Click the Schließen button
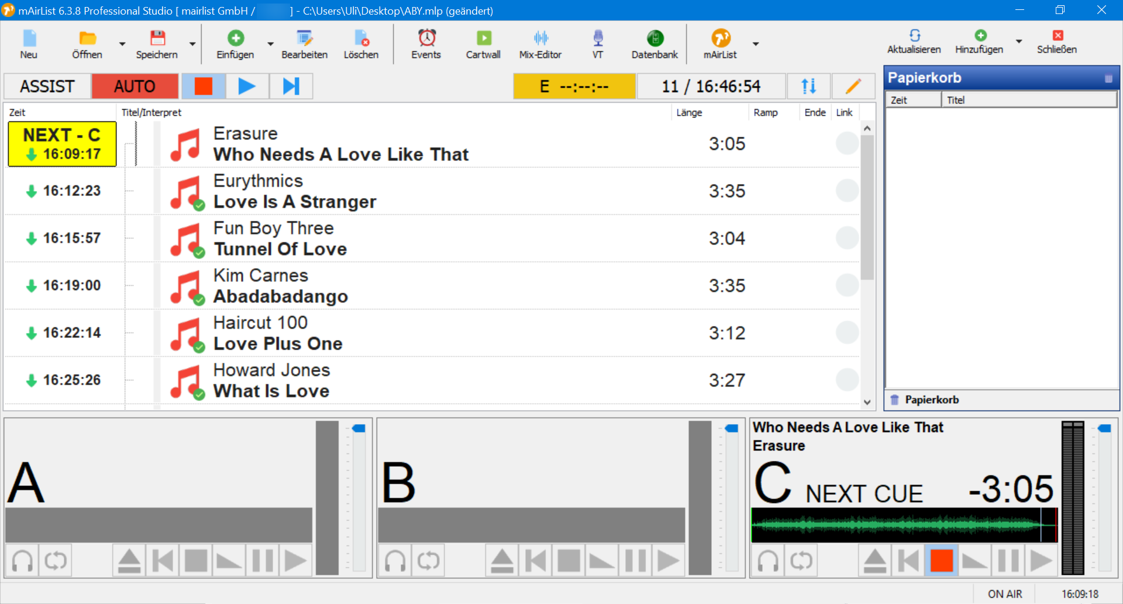 (x=1056, y=41)
